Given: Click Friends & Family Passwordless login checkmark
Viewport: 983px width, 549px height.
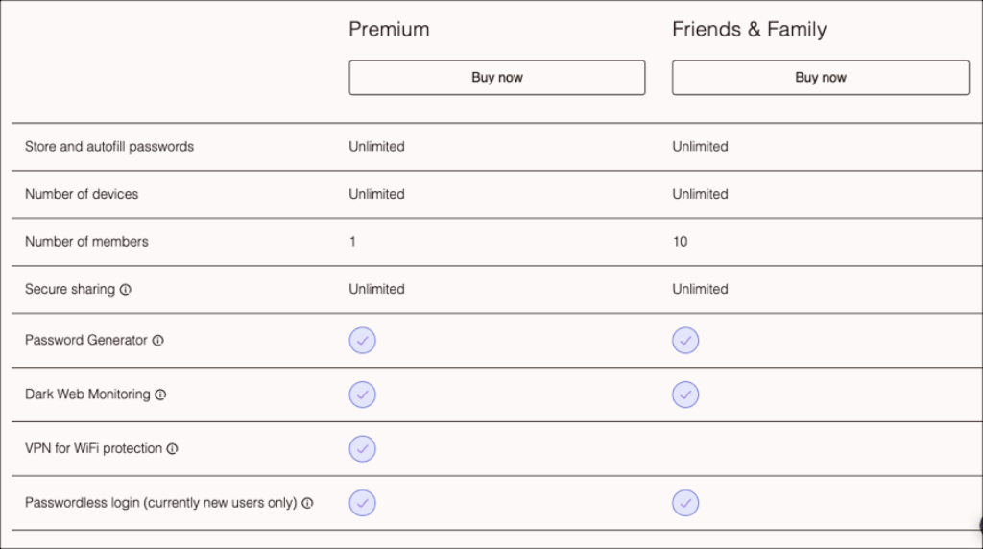Looking at the screenshot, I should [x=685, y=503].
